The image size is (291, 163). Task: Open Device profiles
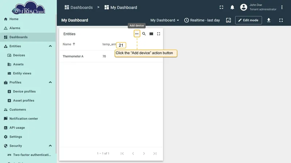tap(28, 92)
